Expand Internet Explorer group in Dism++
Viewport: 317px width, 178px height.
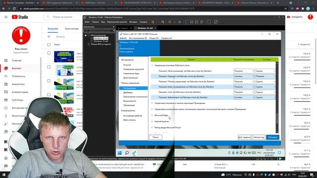152,122
